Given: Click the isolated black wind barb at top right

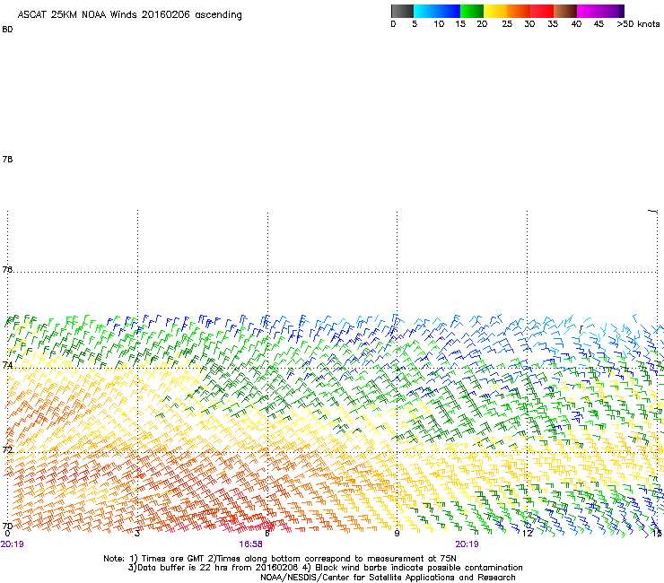Looking at the screenshot, I should [652, 211].
